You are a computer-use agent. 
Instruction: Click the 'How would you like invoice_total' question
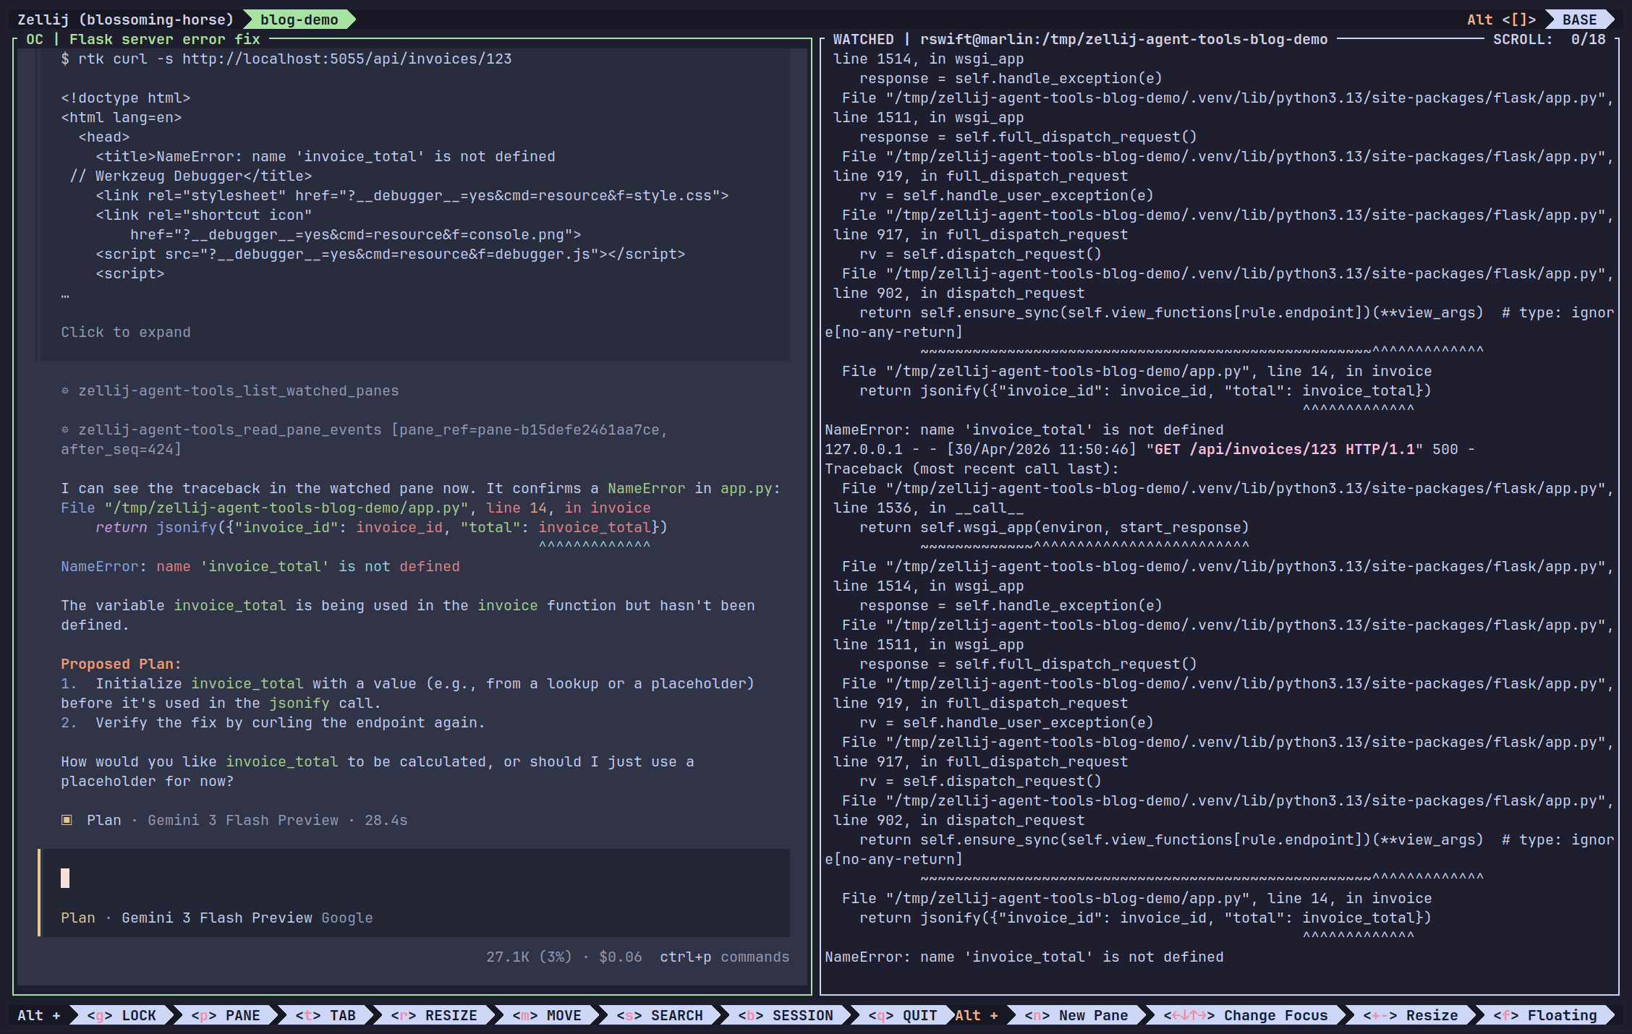[x=377, y=771]
